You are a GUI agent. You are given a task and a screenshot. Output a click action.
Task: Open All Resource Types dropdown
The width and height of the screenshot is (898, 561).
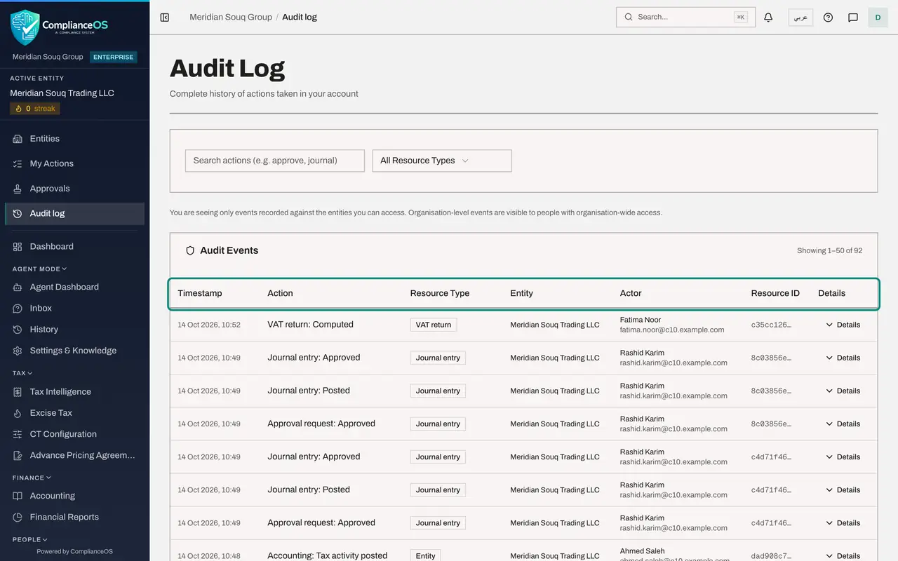coord(442,161)
